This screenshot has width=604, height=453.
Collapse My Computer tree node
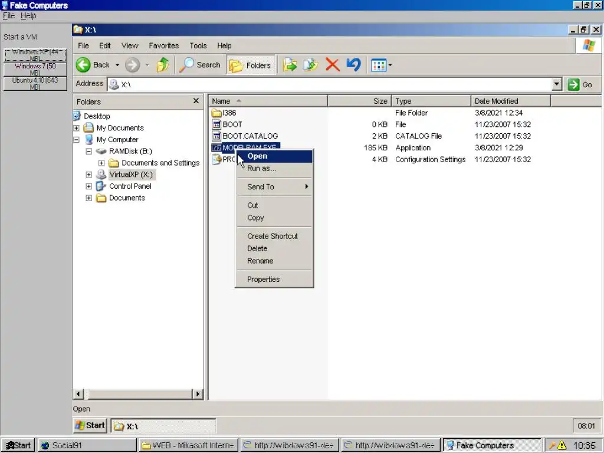tap(76, 139)
